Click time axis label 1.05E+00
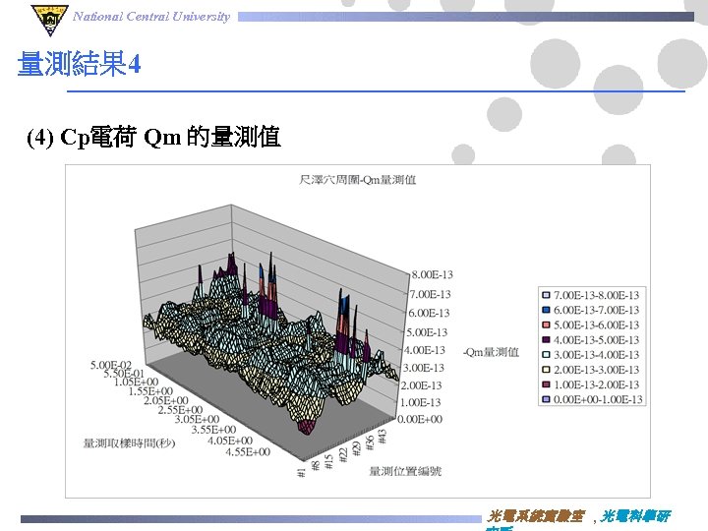This screenshot has height=531, width=708. tap(137, 383)
